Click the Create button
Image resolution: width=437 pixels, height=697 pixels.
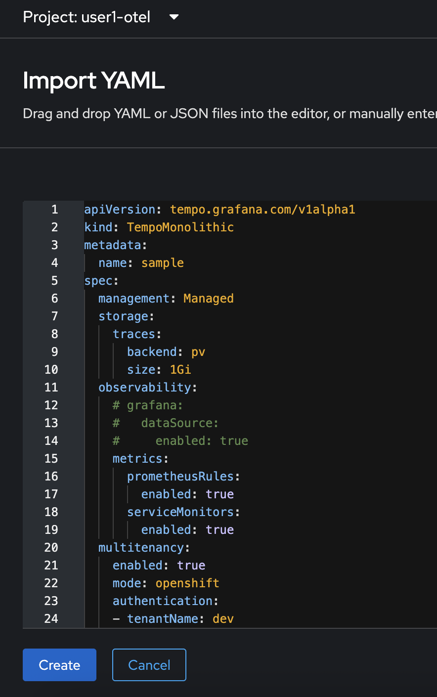coord(59,665)
